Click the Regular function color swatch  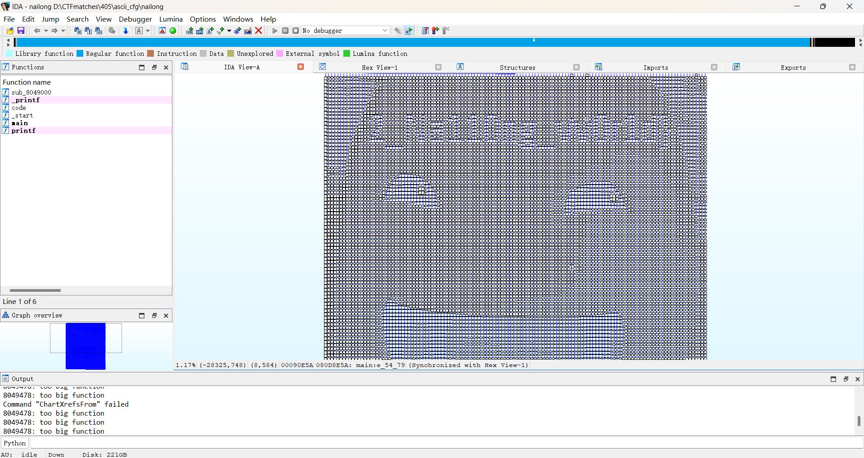[80, 54]
